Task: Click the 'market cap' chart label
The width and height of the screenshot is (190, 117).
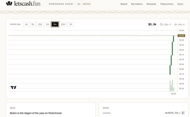Action: (15, 24)
